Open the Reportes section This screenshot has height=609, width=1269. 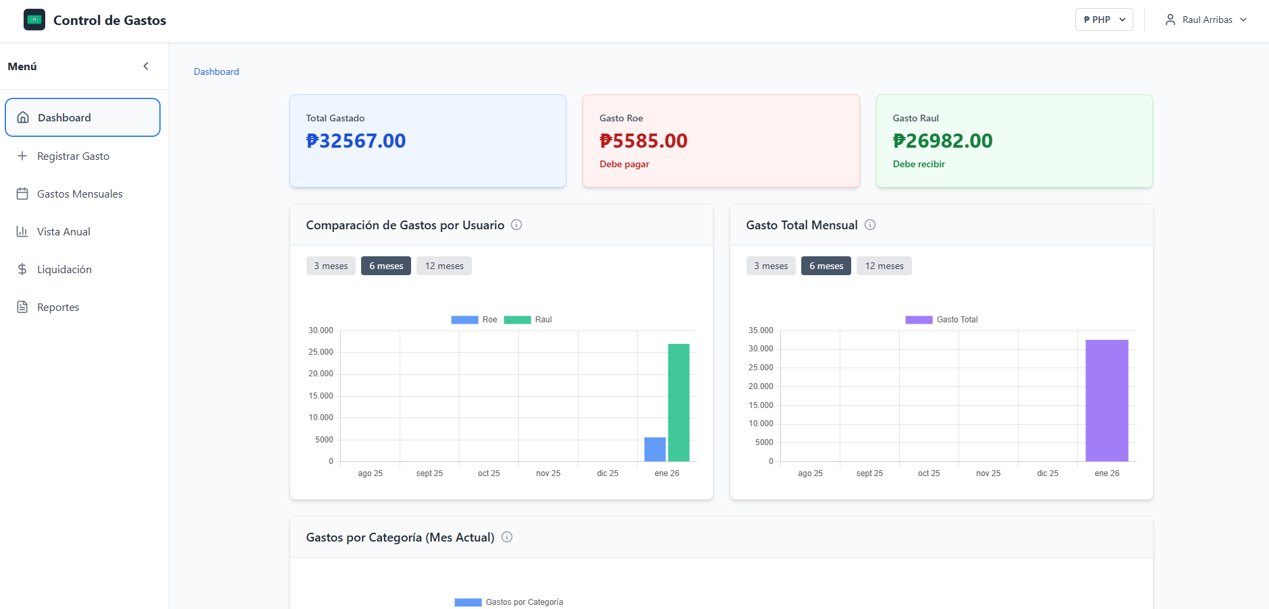(x=82, y=307)
